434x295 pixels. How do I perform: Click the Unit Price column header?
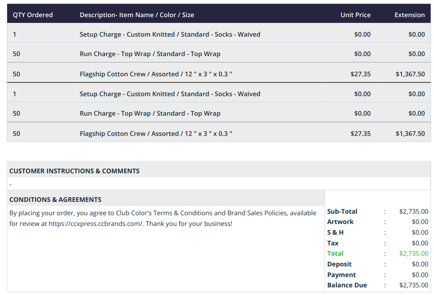(356, 15)
